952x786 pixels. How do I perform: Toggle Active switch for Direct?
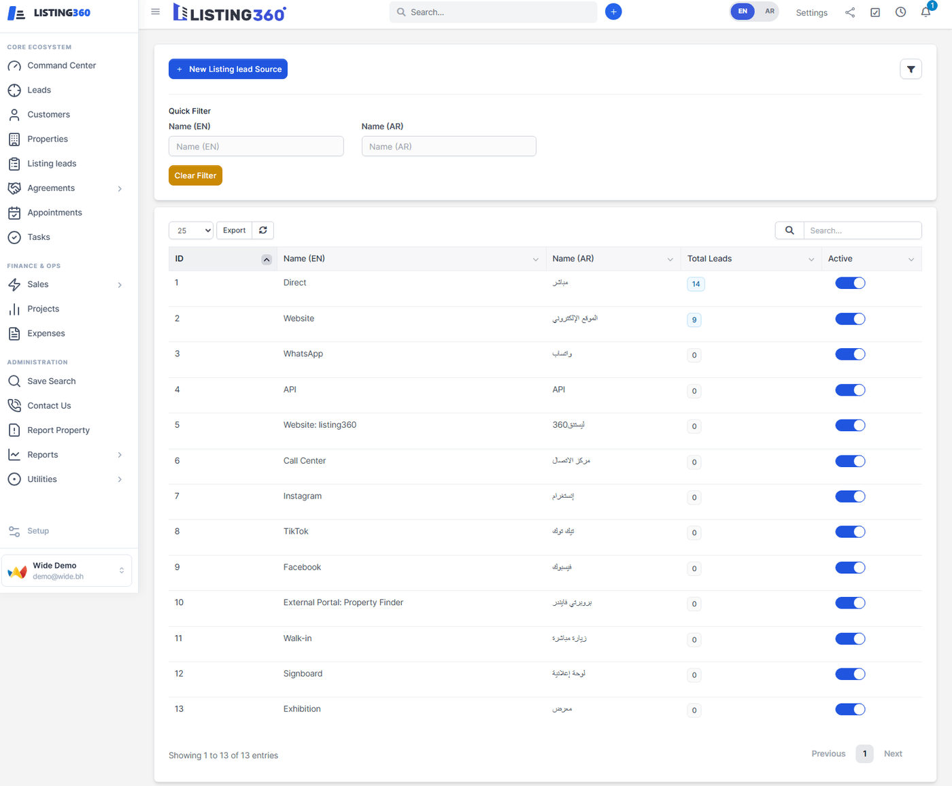pyautogui.click(x=850, y=283)
